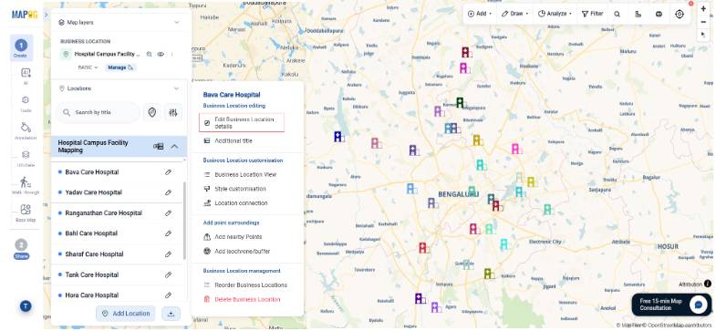Click the filter sliders icon beside search

[173, 112]
